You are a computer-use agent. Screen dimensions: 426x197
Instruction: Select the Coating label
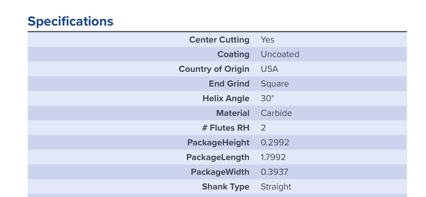(233, 55)
